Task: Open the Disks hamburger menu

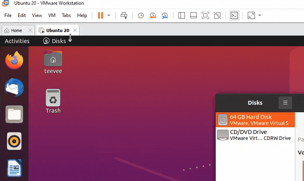Action: [285, 103]
